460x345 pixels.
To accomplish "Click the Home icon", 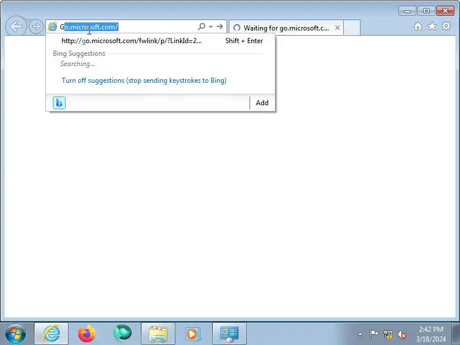I will coord(418,26).
